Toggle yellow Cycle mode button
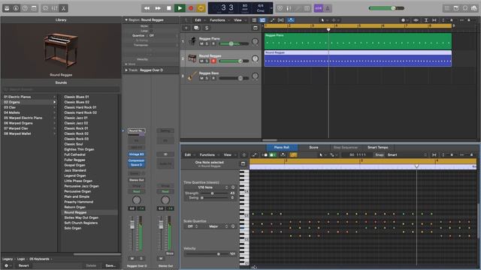 pos(201,8)
